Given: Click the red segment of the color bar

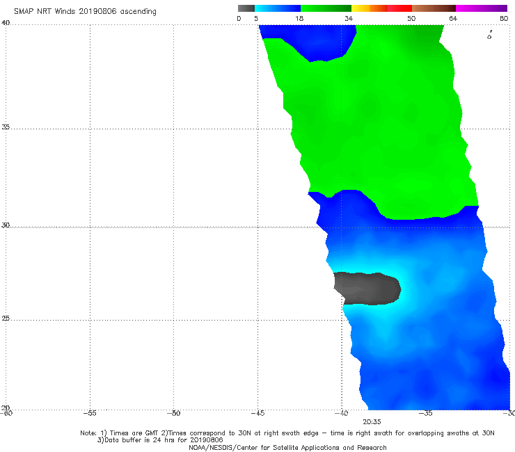Looking at the screenshot, I should (x=400, y=8).
